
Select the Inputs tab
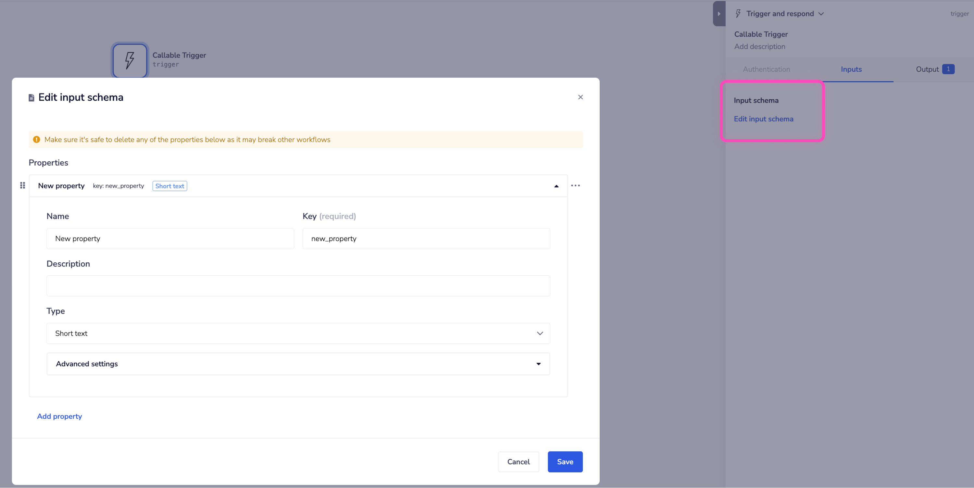click(851, 69)
